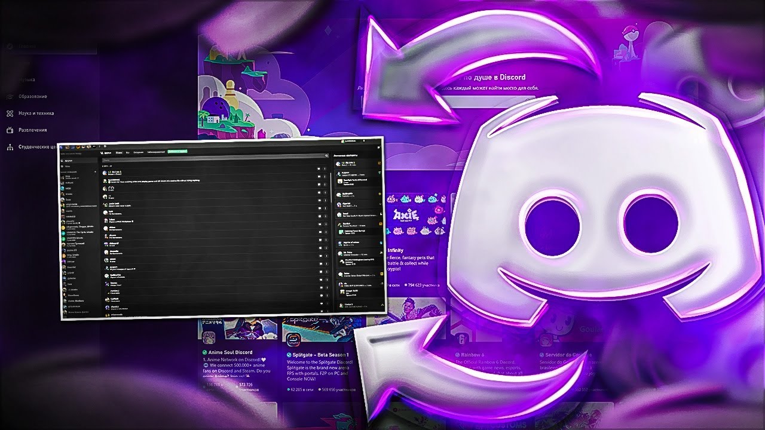This screenshot has width=765, height=430.
Task: Switch to the Ожидание tab in small window
Action: click(138, 152)
